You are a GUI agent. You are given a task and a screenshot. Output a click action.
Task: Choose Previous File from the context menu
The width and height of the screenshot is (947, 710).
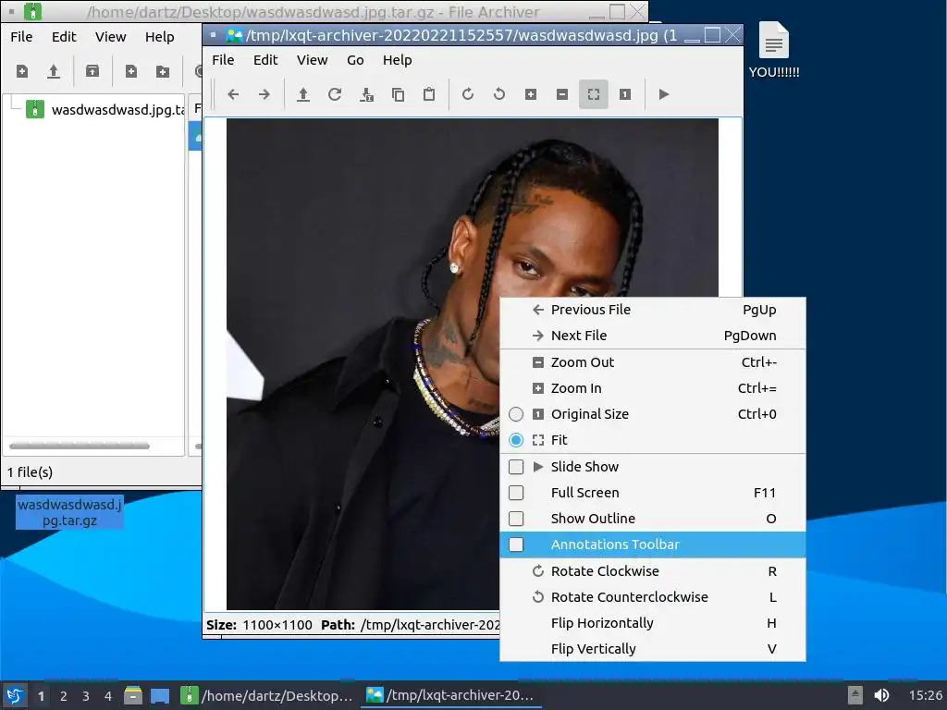pos(653,310)
